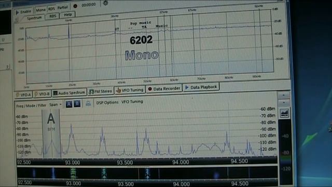Screen dimensions: 332x187
Task: Open the Data Recorder button
Action: pos(164,89)
